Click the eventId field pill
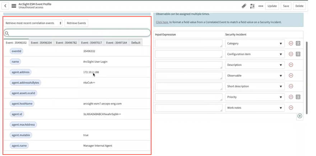The height and width of the screenshot is (156, 316). 16,51
